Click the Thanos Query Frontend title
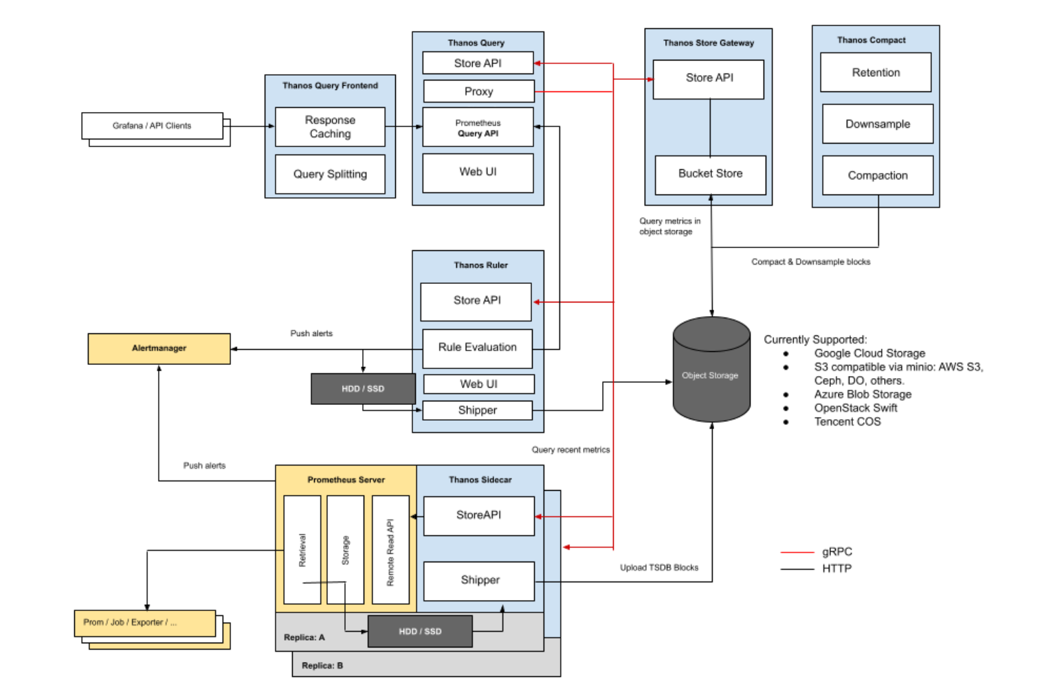The width and height of the screenshot is (1044, 688). pos(330,85)
